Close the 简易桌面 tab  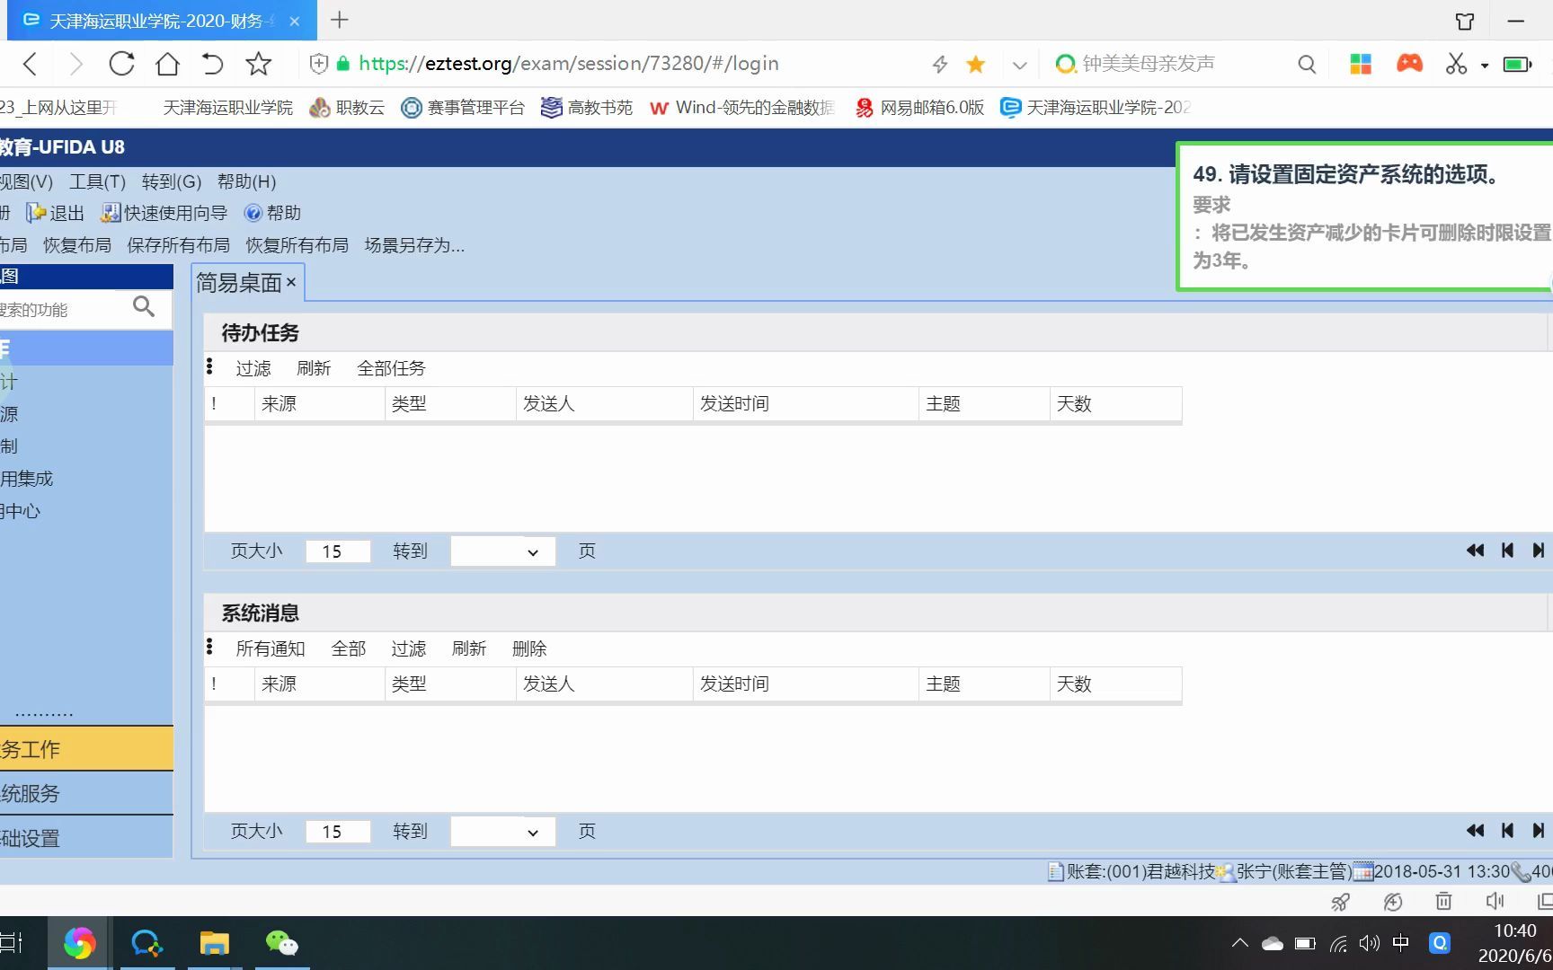291,282
